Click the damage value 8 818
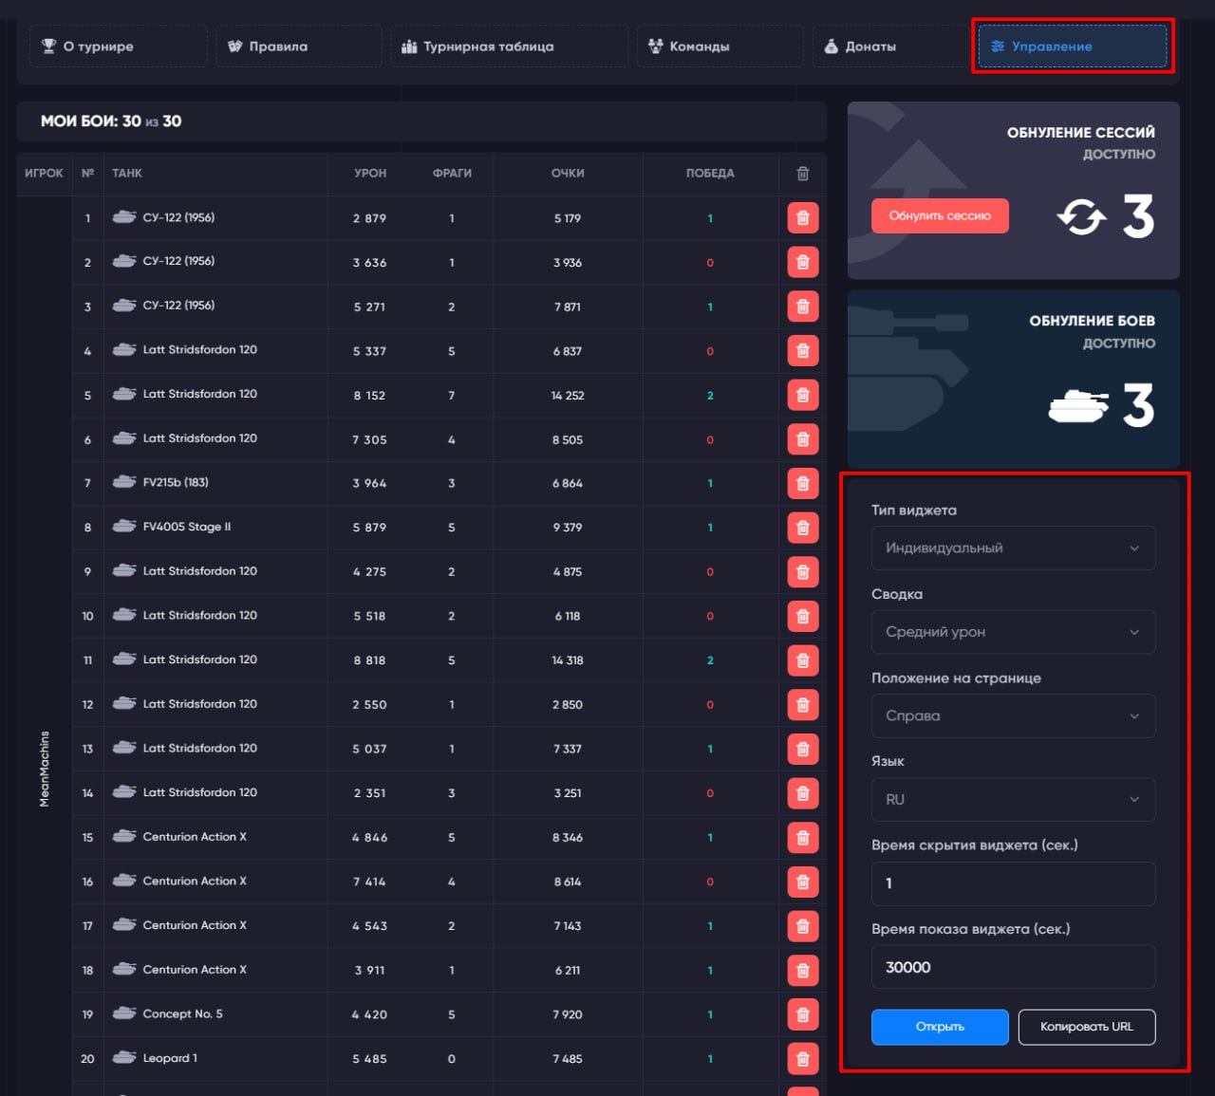Viewport: 1215px width, 1096px height. (369, 660)
